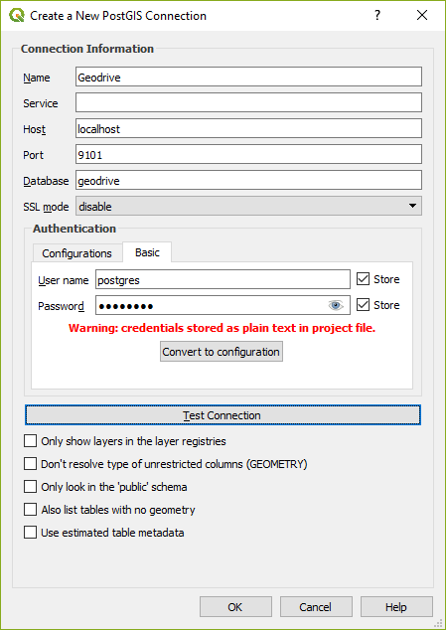Close the PostGIS connection dialog
Viewport: 446px width, 630px height.
point(422,15)
